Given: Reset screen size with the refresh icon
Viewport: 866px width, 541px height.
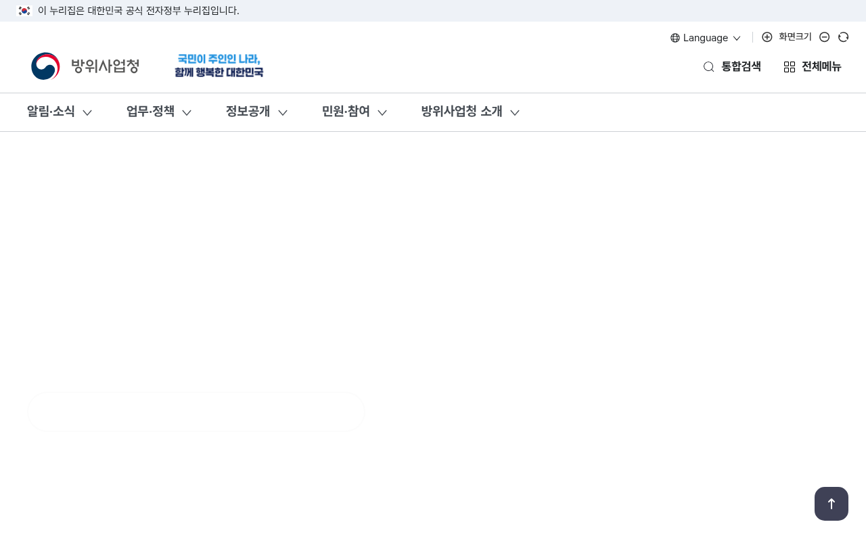Looking at the screenshot, I should (x=844, y=37).
